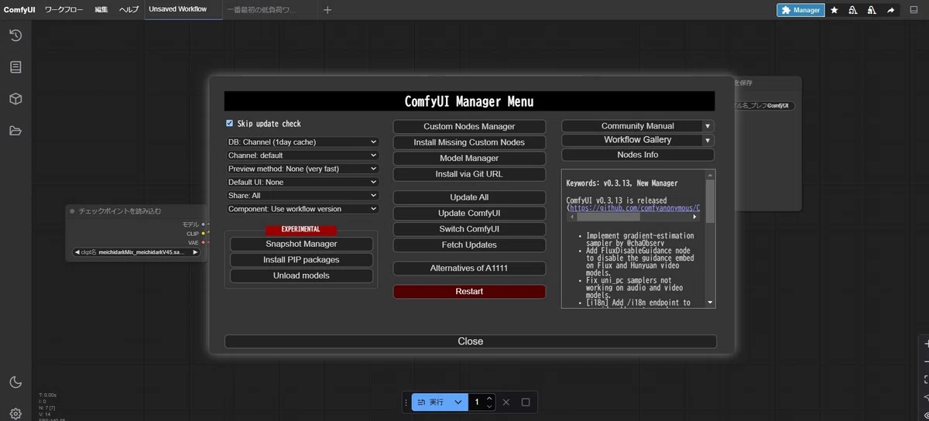The image size is (929, 421).
Task: Add a new workflow tab with plus
Action: 327,10
